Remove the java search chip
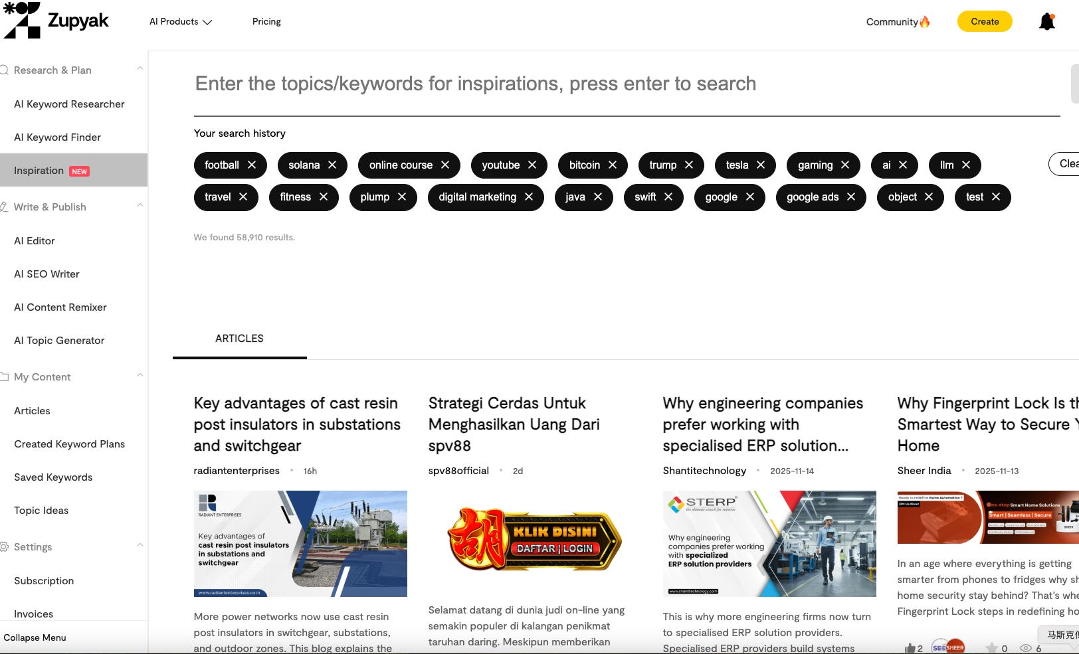The width and height of the screenshot is (1079, 654). [598, 197]
